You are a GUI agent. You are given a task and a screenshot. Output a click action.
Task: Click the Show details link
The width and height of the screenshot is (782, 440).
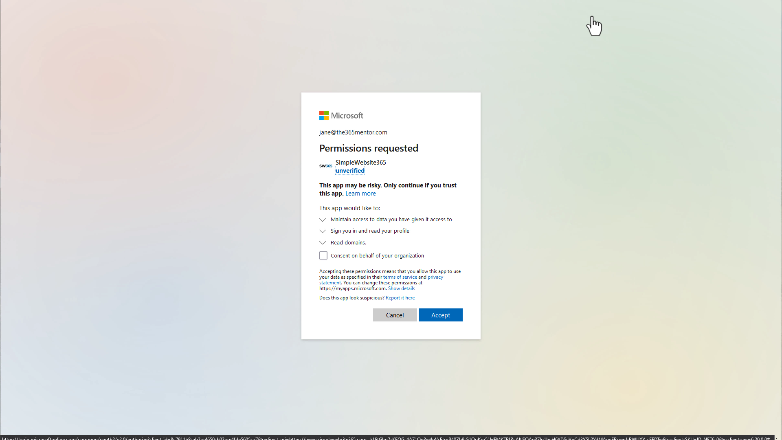(402, 288)
